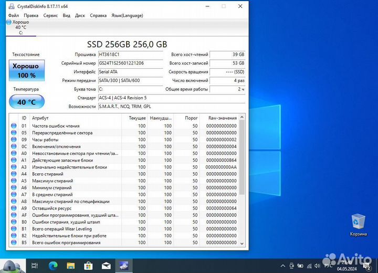Click raw value 0000000000AA
The image size is (378, 273).
tap(222, 167)
